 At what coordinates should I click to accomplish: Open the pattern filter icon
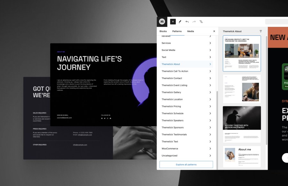(x=260, y=31)
